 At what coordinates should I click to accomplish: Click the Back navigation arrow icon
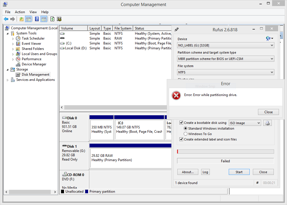[6, 19]
